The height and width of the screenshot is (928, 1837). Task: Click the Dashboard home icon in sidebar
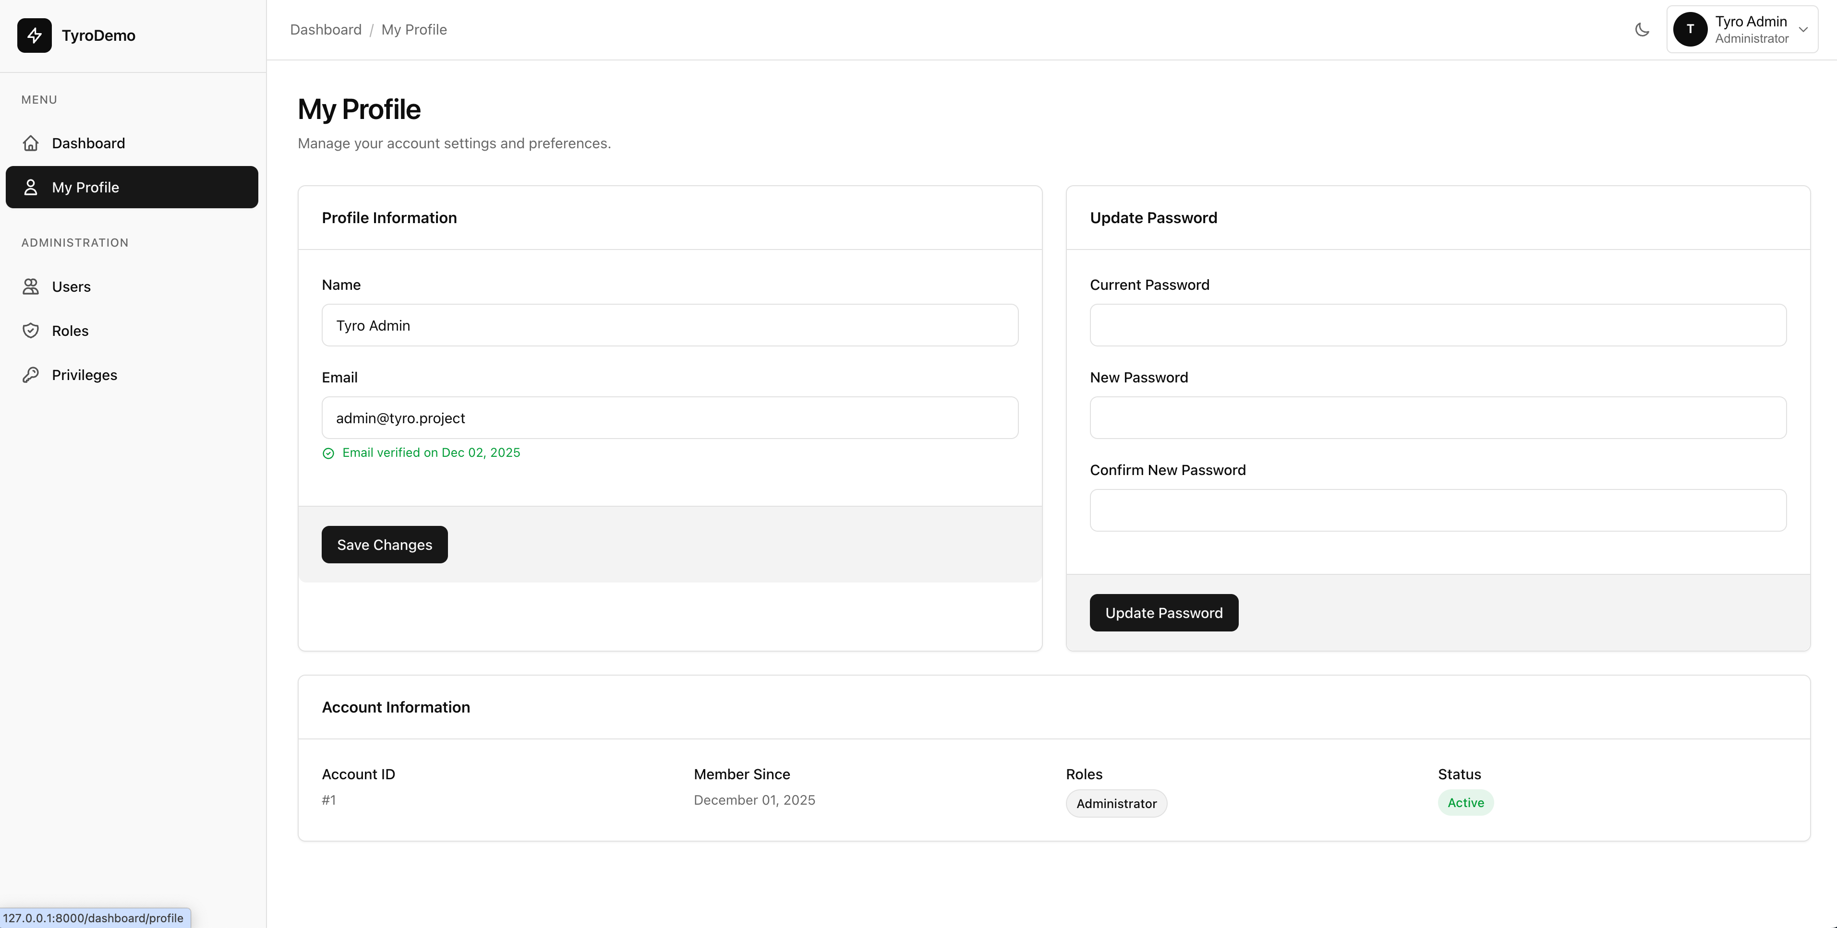(x=31, y=143)
